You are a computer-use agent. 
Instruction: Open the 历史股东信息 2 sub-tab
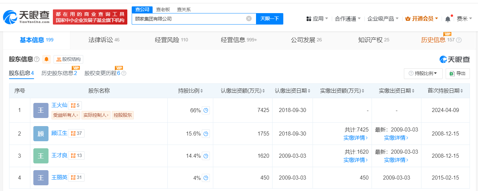[59, 73]
